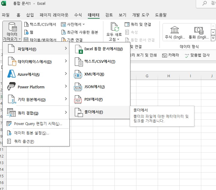216x190 pixels.
Task: Choose PDF에서(P) in submenu
Action: [100, 100]
